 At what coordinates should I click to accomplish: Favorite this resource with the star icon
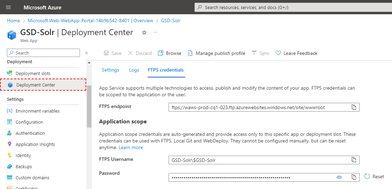tap(144, 33)
